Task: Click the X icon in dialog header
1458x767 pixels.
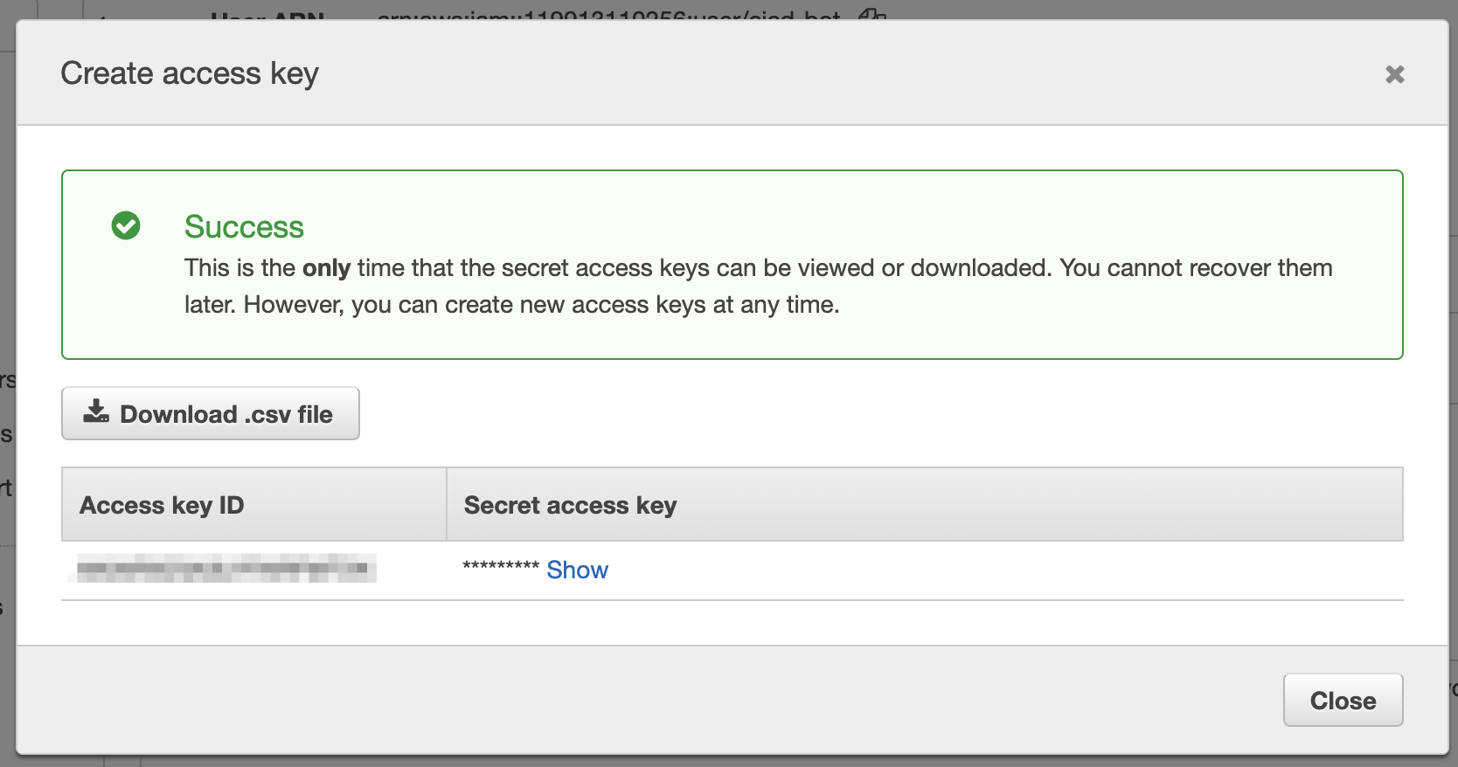Action: 1394,74
